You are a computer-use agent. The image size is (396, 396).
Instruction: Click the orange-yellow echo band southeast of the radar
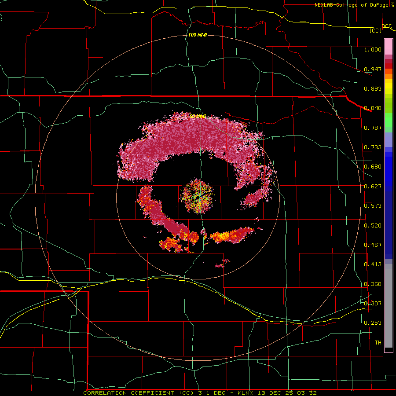coord(232,235)
